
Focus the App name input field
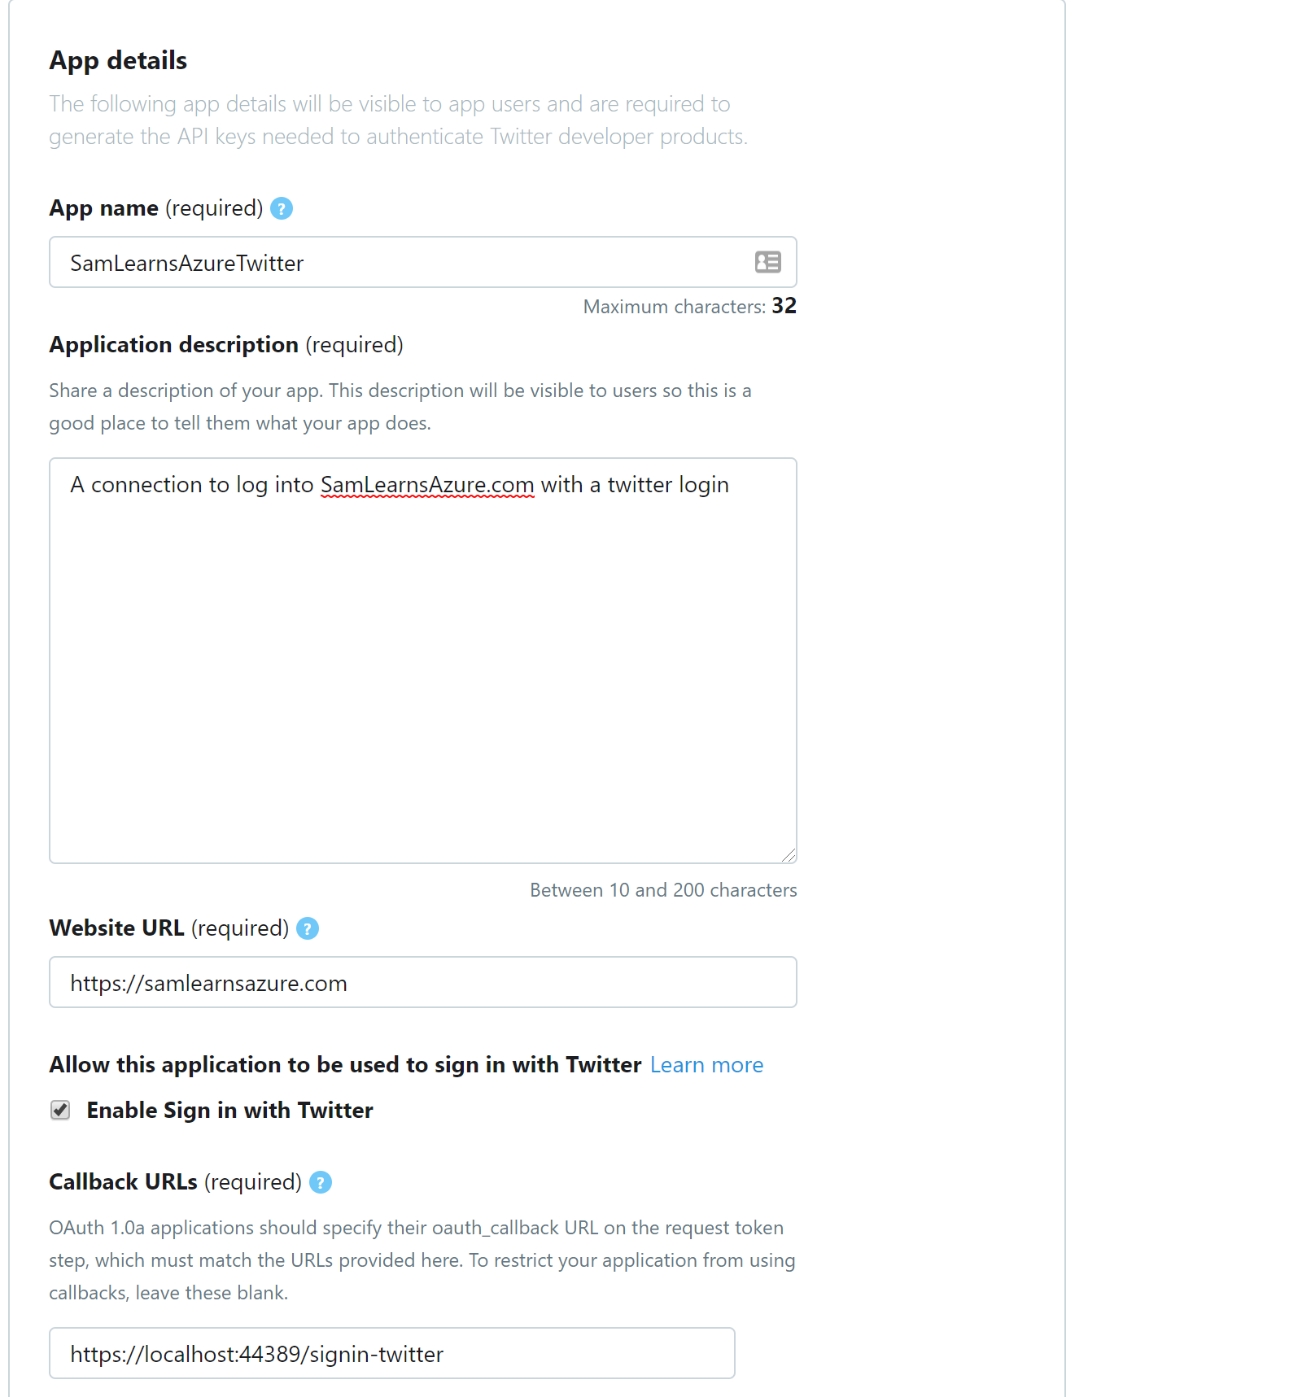(x=423, y=262)
